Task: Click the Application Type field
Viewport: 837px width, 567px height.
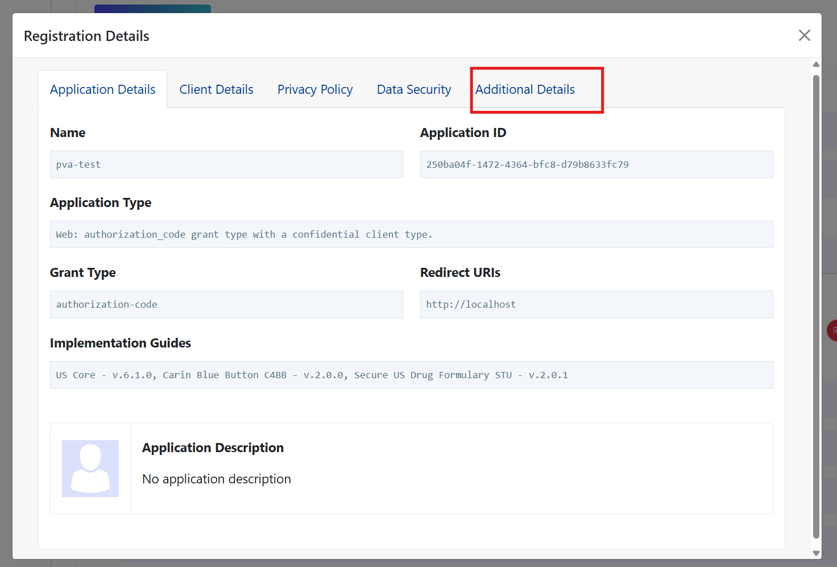Action: coord(412,234)
